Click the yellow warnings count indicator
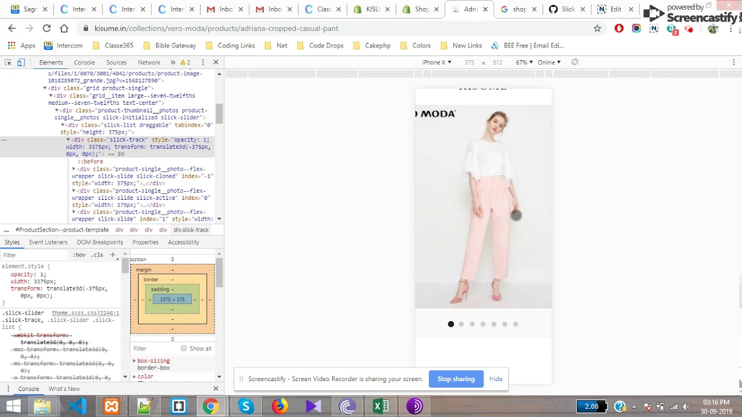This screenshot has height=417, width=742. (x=185, y=62)
